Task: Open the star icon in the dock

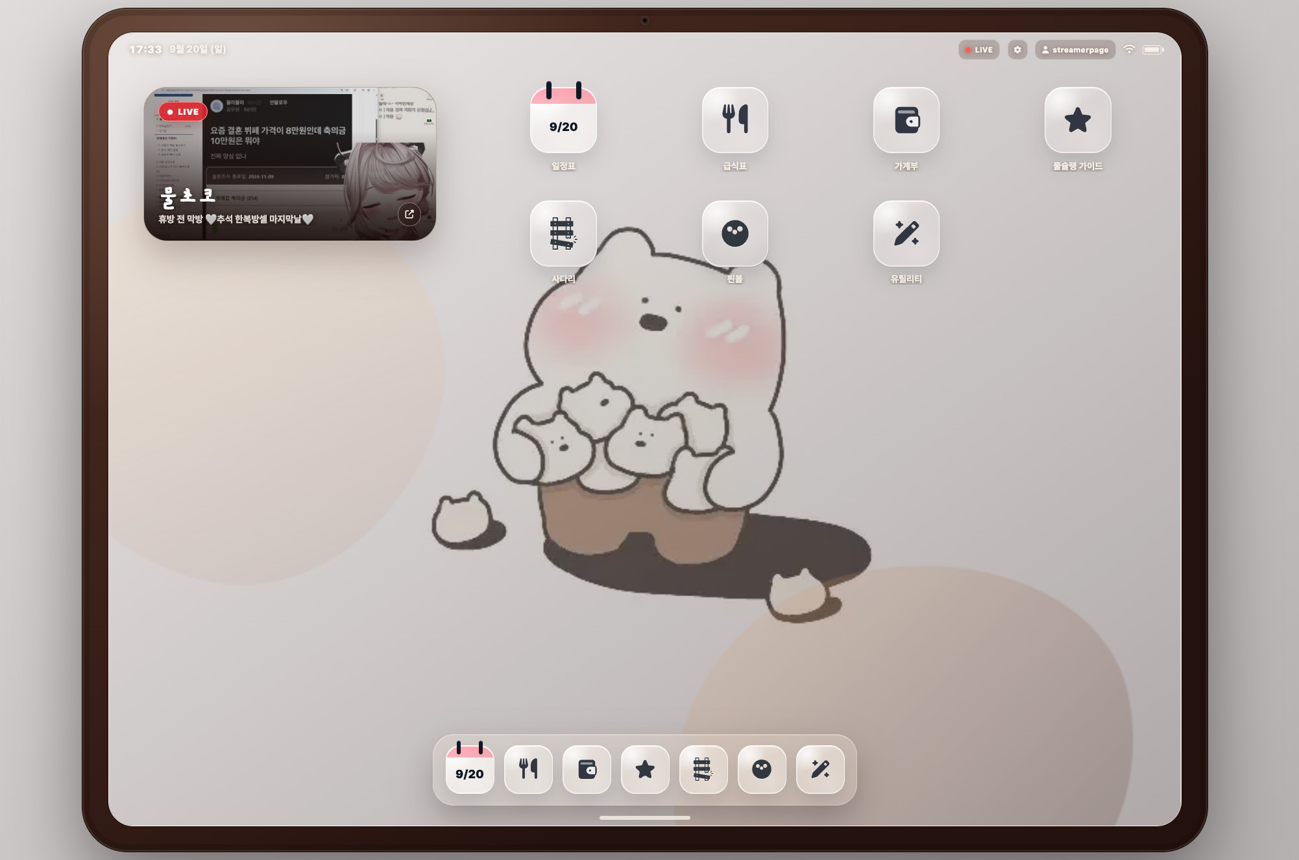Action: tap(645, 769)
